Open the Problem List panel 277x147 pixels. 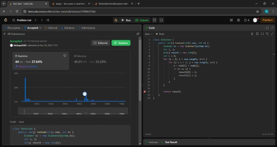[x=22, y=20]
